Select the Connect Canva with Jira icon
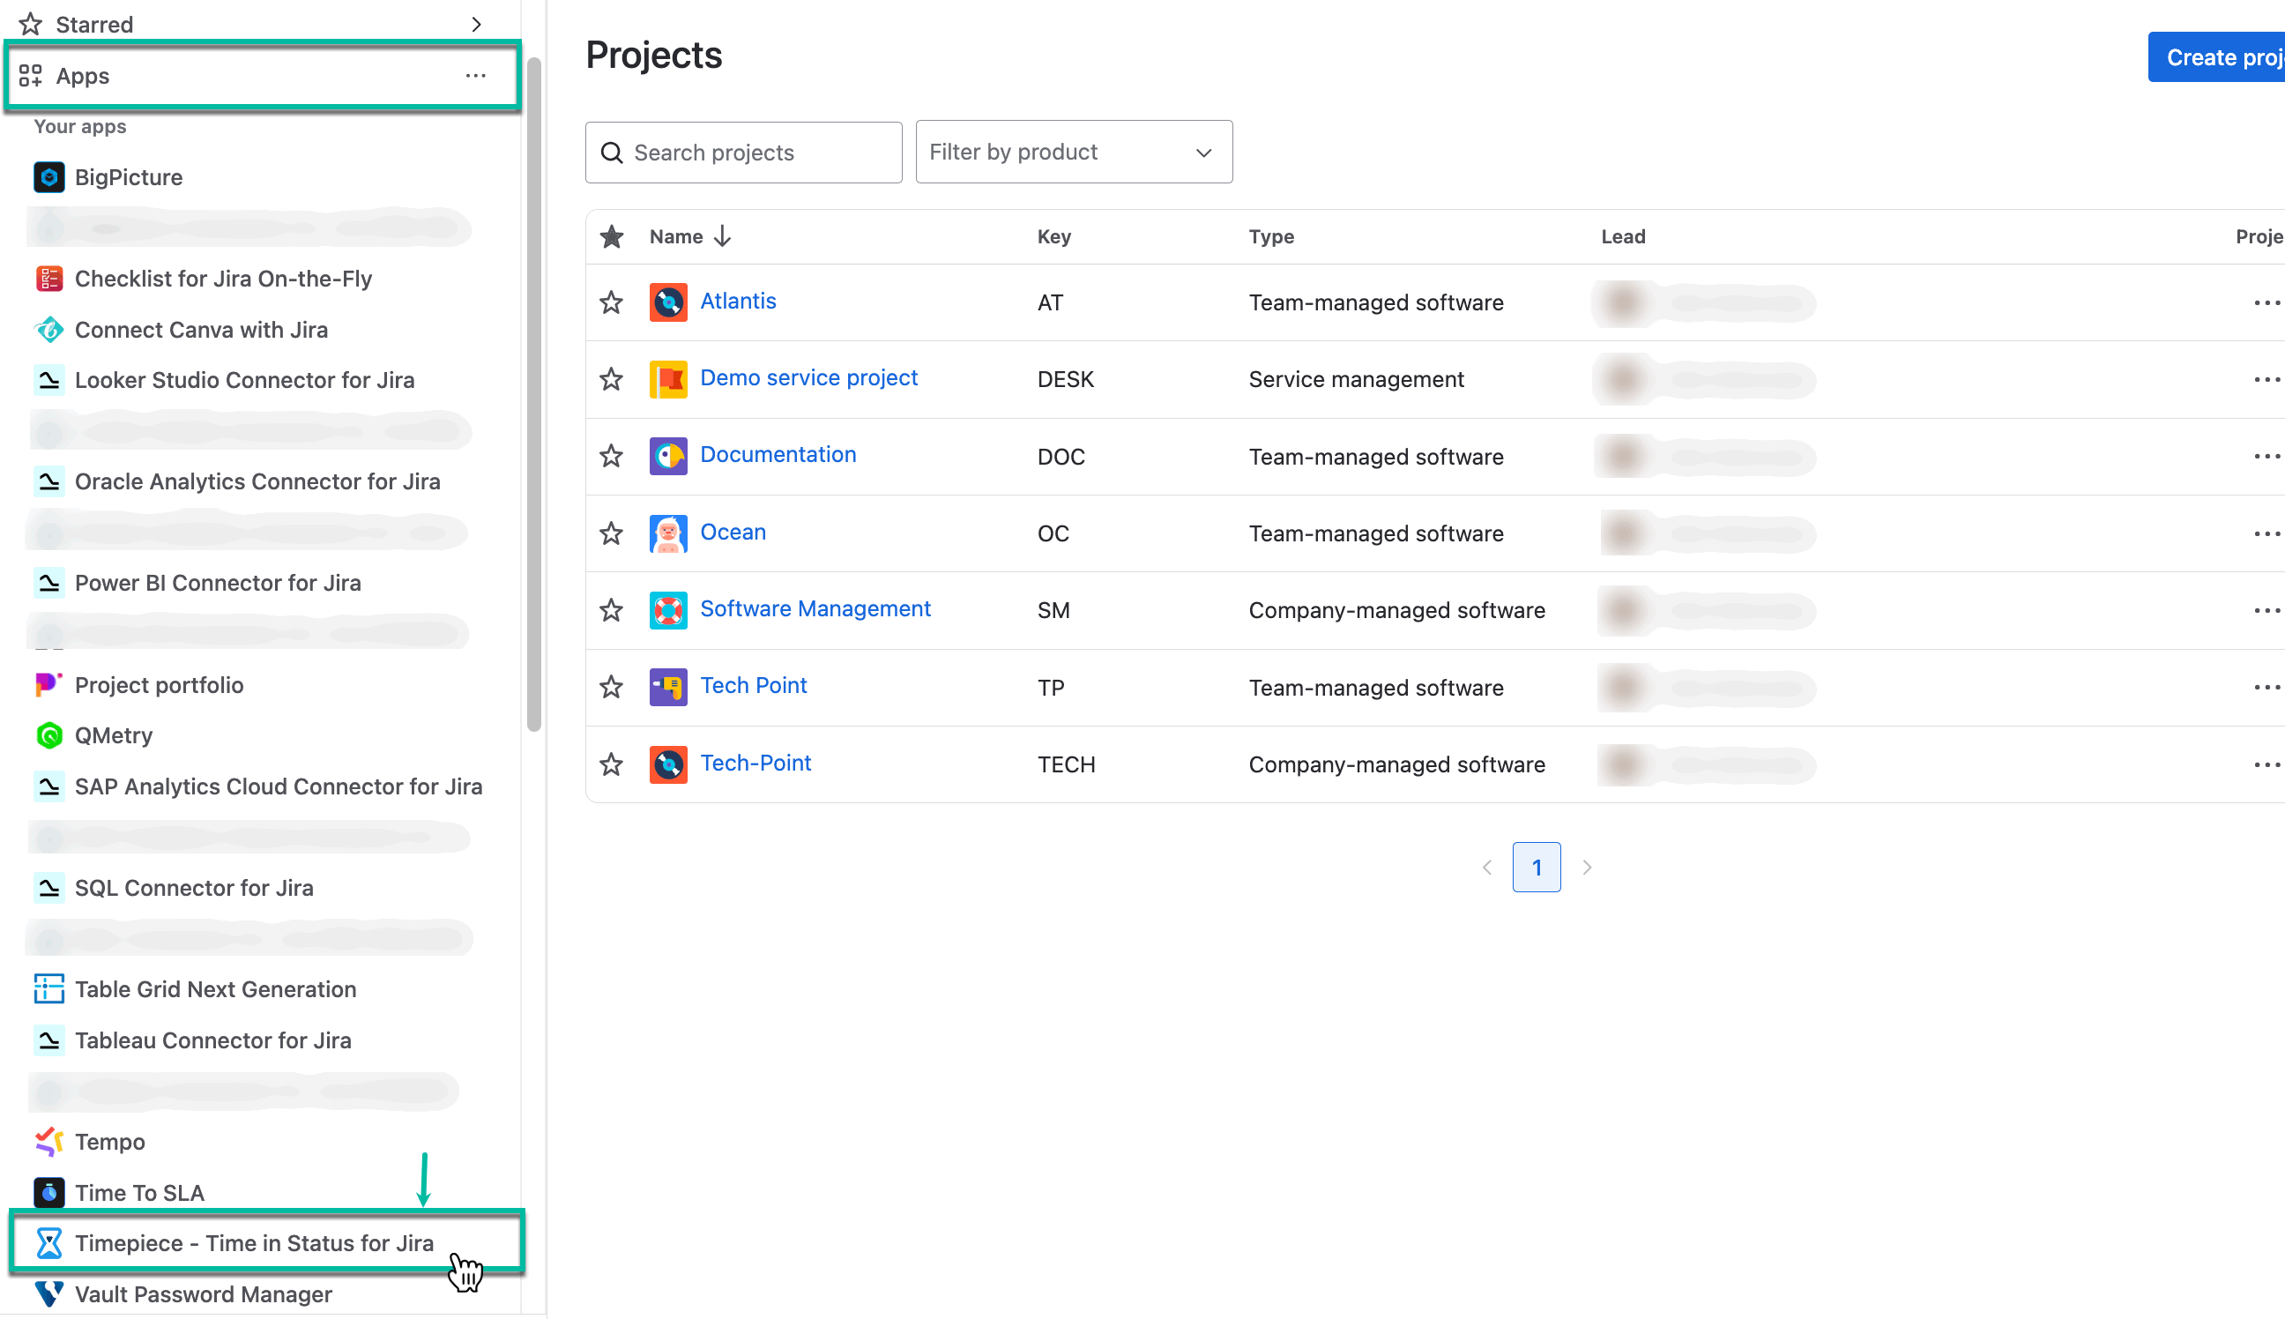This screenshot has width=2285, height=1319. tap(50, 329)
